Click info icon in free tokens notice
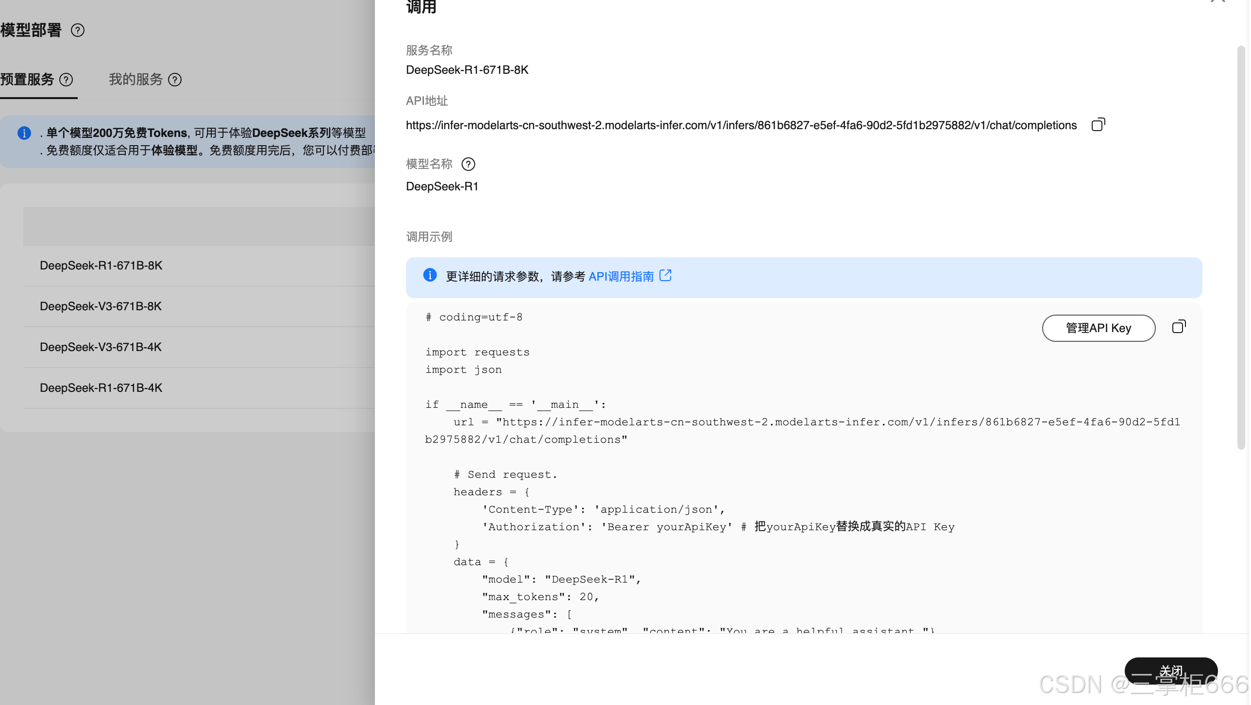Screen dimensions: 1251x705 [24, 133]
